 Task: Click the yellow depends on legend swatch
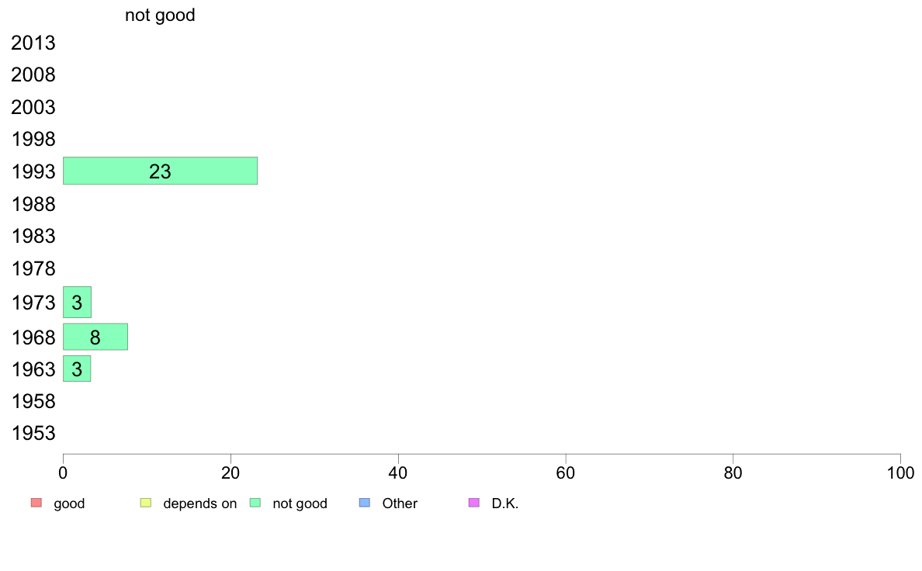click(146, 503)
